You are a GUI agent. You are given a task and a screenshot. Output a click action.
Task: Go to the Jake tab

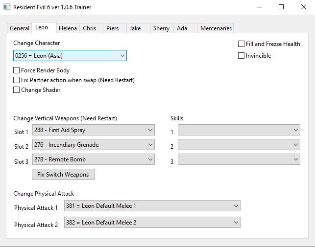coord(138,28)
